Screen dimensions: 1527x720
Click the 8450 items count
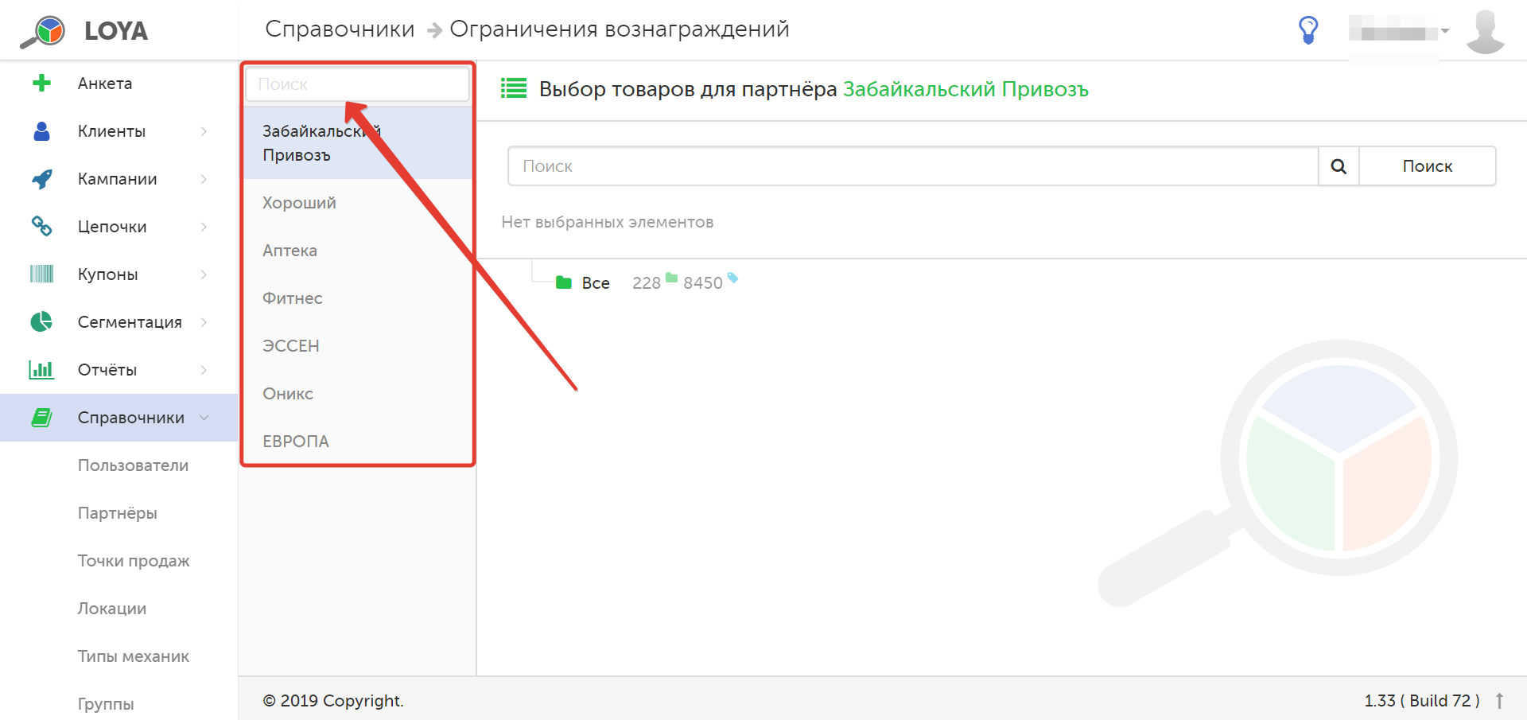click(x=702, y=283)
